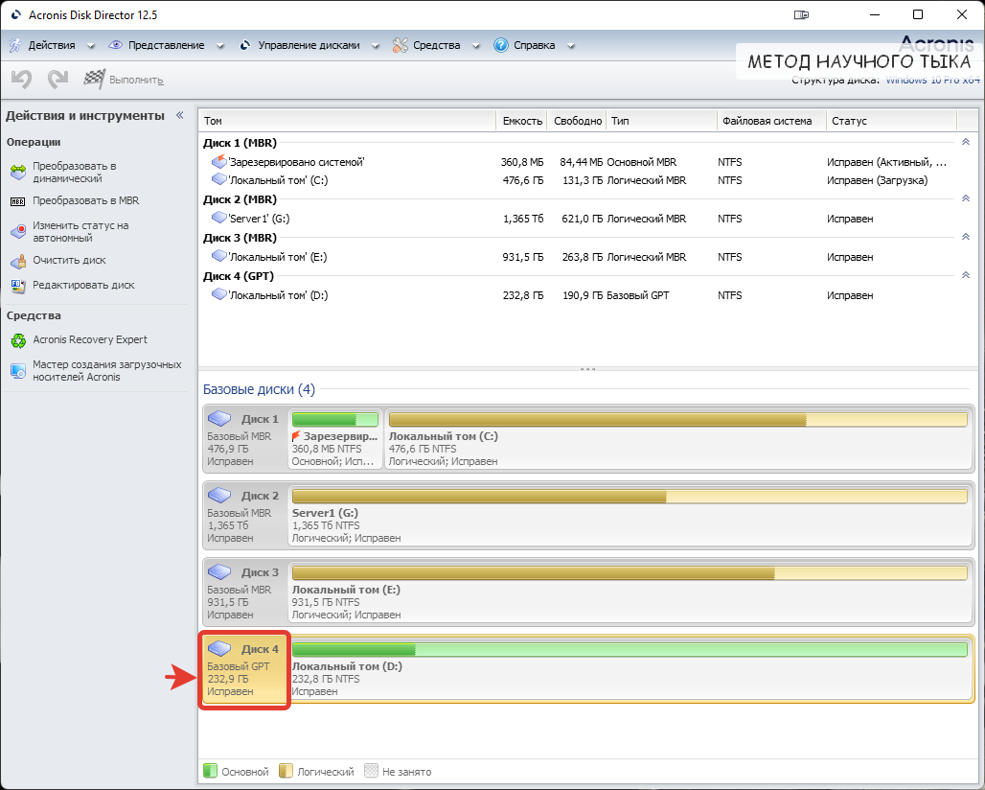Collapse the Диск 3 (MBR) group

coord(966,237)
